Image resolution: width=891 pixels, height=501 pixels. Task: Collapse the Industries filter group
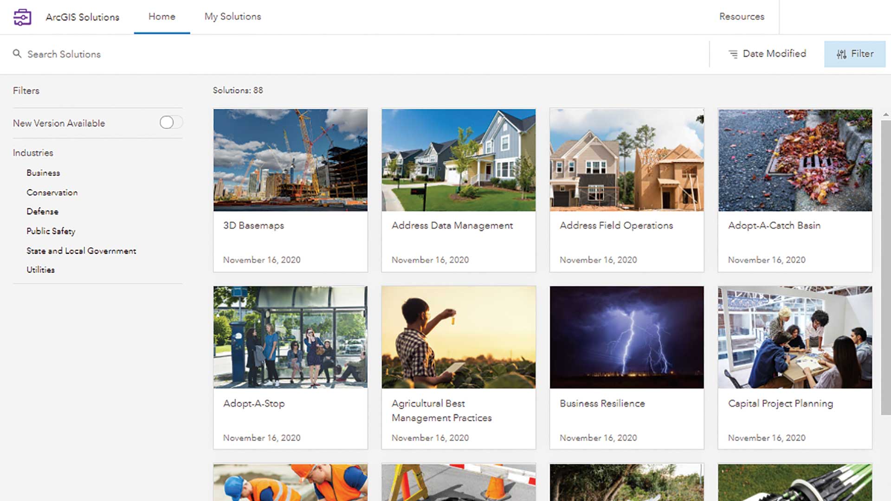[x=33, y=153]
